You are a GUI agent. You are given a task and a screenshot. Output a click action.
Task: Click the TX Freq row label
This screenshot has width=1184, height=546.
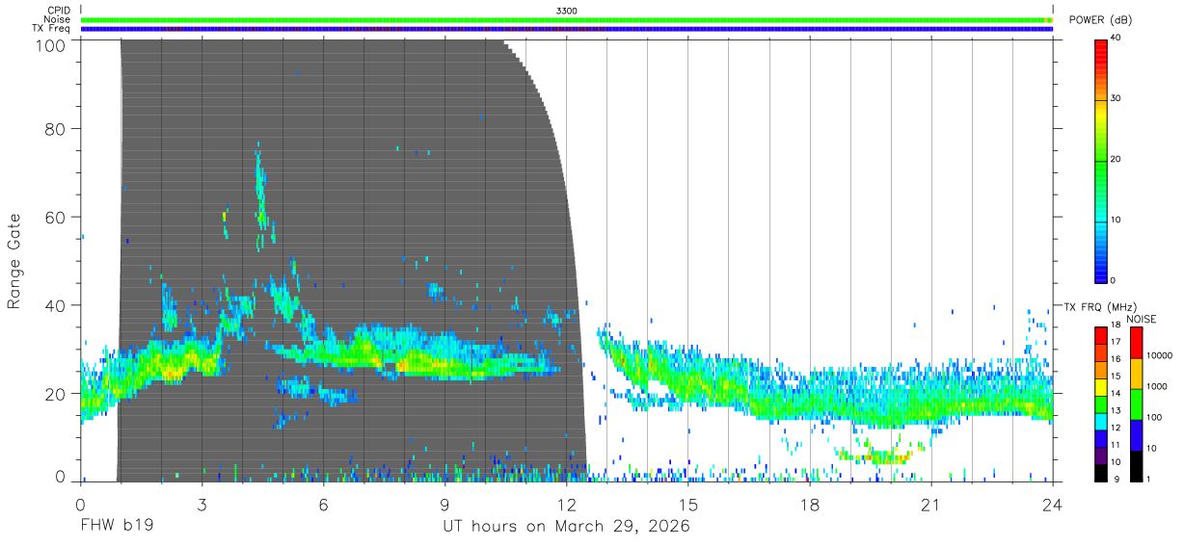pyautogui.click(x=50, y=29)
